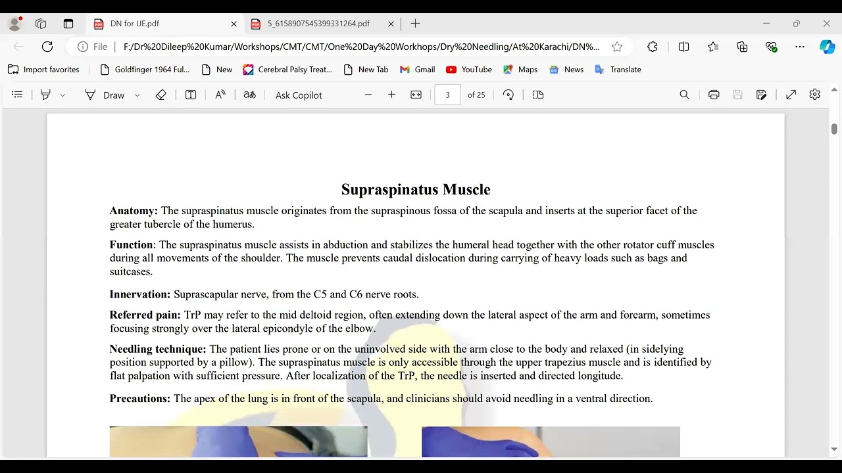The width and height of the screenshot is (842, 473).
Task: Open the Maps bookmark
Action: [520, 70]
